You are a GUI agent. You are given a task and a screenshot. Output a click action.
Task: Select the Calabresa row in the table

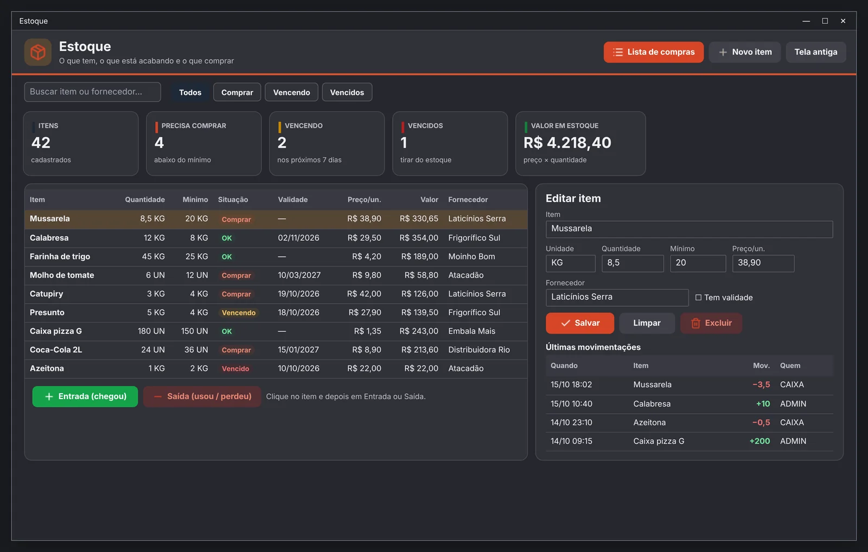[276, 238]
